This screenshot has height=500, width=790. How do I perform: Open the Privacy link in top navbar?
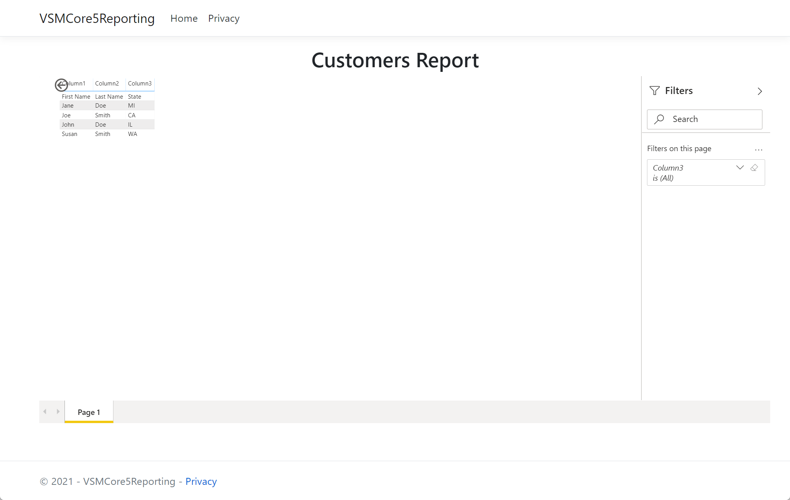click(224, 18)
